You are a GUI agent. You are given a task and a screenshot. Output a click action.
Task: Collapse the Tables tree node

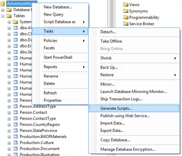3,16
